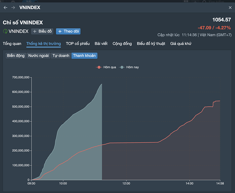Go forward using the right arrow

[13, 8]
